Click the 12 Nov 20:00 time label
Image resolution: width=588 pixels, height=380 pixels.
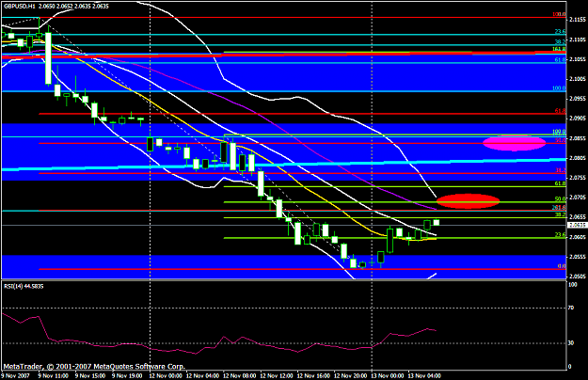(x=350, y=375)
